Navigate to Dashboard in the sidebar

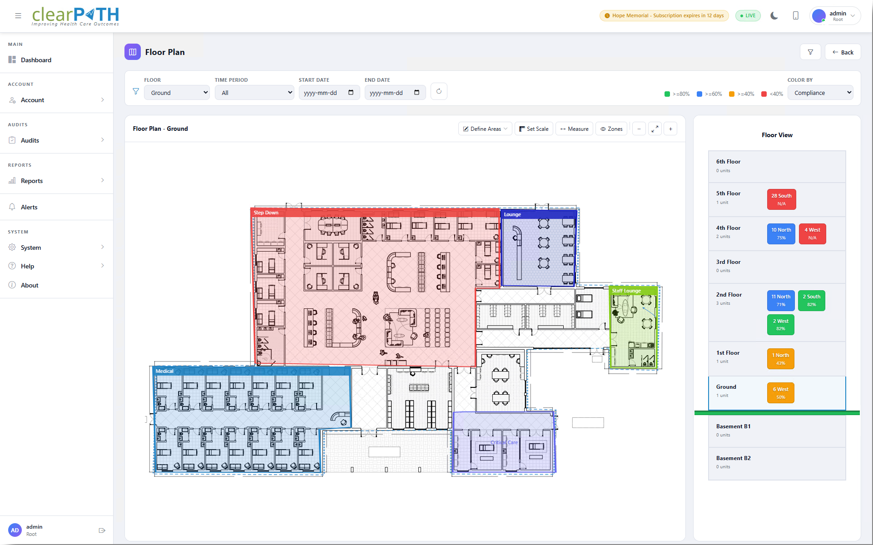coord(36,59)
